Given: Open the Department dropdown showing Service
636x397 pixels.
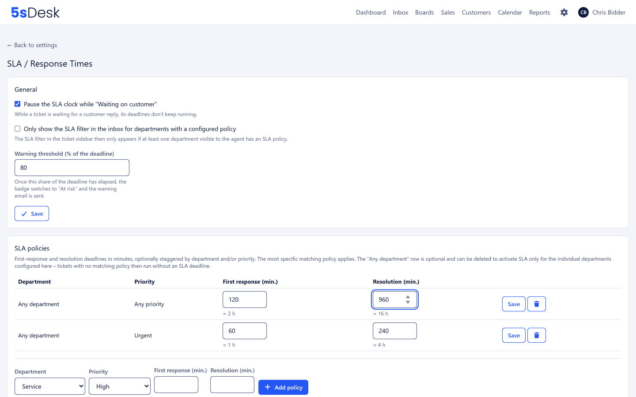Looking at the screenshot, I should (50, 386).
